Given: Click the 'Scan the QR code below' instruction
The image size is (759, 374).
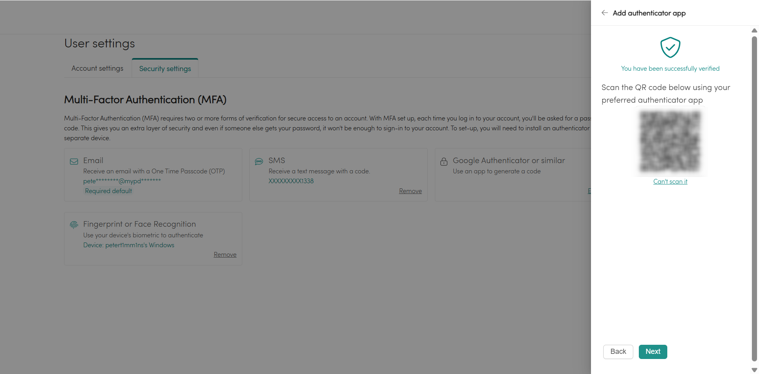Looking at the screenshot, I should pos(666,94).
